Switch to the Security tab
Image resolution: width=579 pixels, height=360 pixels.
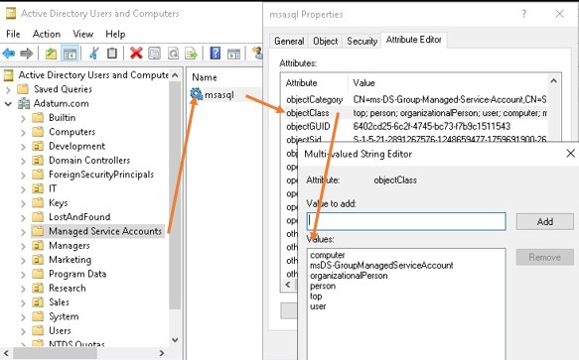pyautogui.click(x=362, y=41)
